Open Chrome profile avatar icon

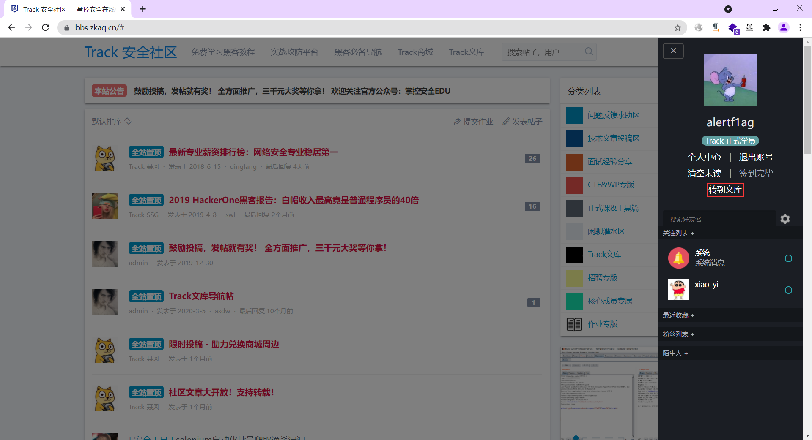(783, 27)
